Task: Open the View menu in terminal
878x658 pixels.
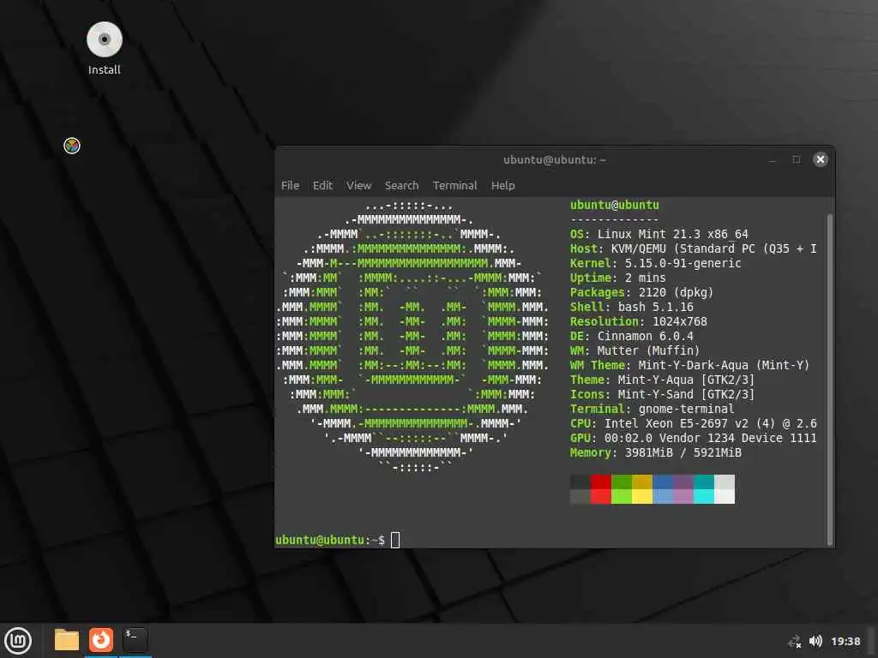Action: point(359,185)
